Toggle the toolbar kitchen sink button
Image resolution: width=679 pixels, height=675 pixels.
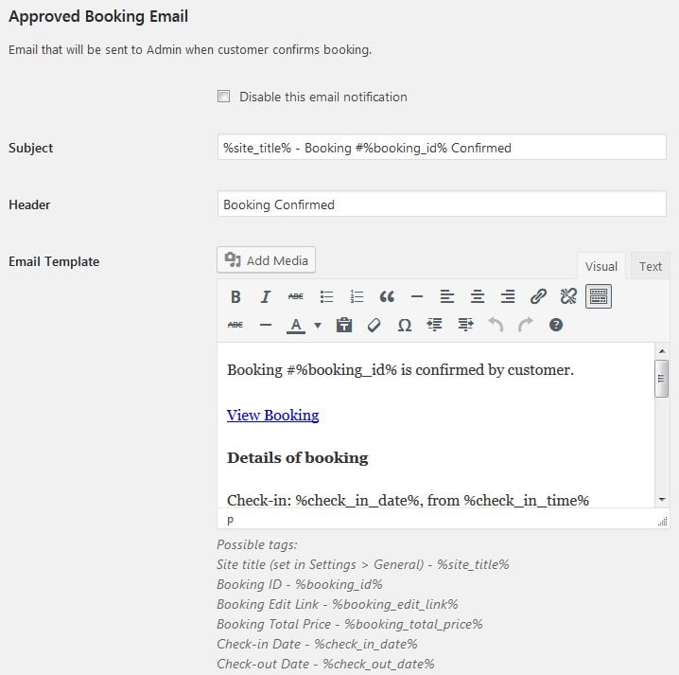pyautogui.click(x=599, y=296)
